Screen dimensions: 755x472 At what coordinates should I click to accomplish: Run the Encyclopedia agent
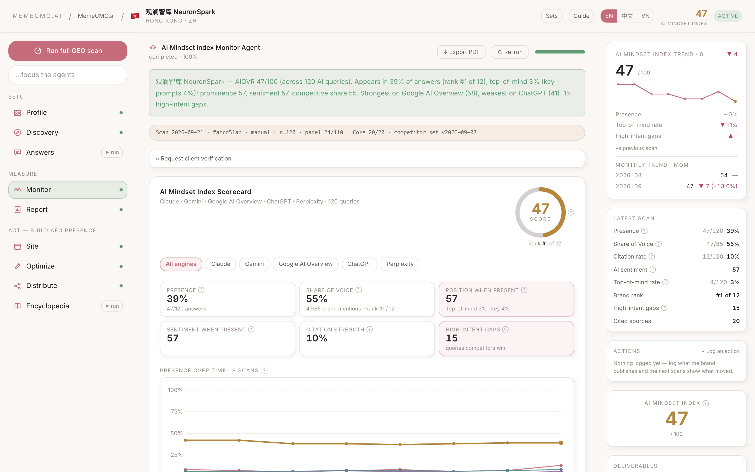(112, 306)
